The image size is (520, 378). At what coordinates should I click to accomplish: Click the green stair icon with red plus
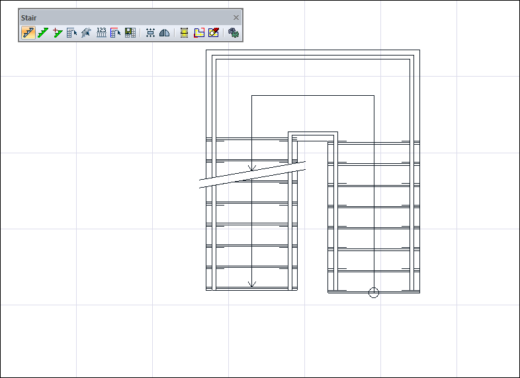[58, 32]
